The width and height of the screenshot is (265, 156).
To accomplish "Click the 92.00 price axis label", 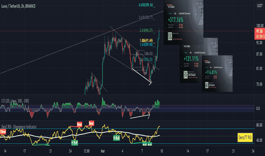I will [259, 43].
